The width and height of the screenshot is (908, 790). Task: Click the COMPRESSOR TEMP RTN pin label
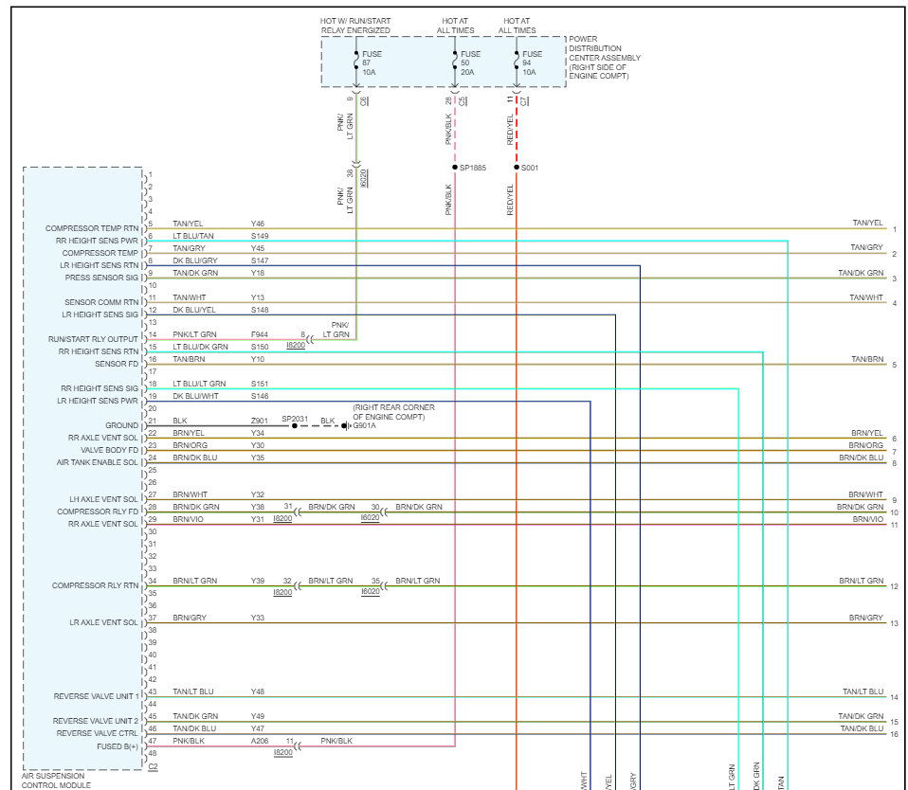click(x=92, y=228)
